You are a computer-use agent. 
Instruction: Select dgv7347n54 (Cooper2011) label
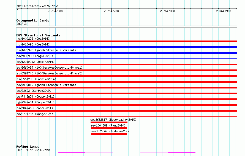point(36,102)
